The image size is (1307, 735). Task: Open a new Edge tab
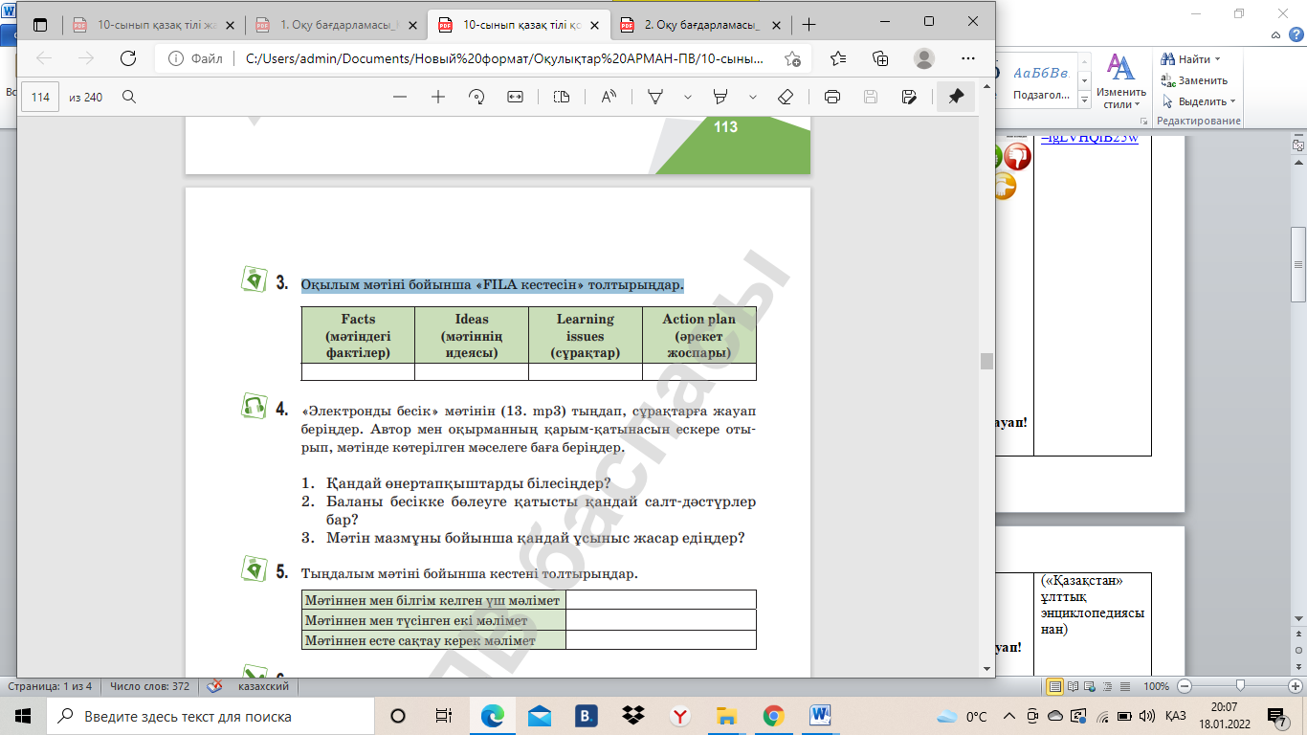point(809,25)
